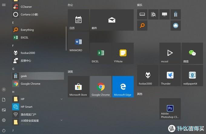
Task: Open foobar2000 in the F section list
Action: (38, 53)
